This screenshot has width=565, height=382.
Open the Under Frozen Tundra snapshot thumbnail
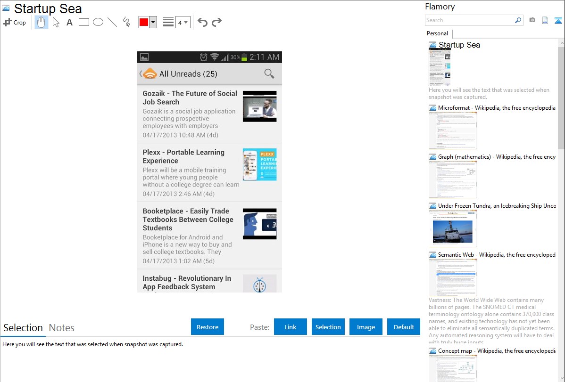point(453,228)
